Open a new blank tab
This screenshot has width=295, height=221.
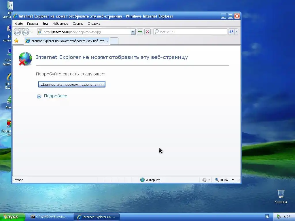pyautogui.click(x=114, y=41)
